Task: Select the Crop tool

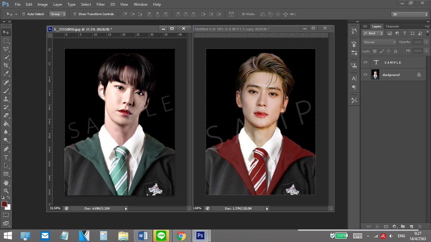Action: (x=6, y=65)
